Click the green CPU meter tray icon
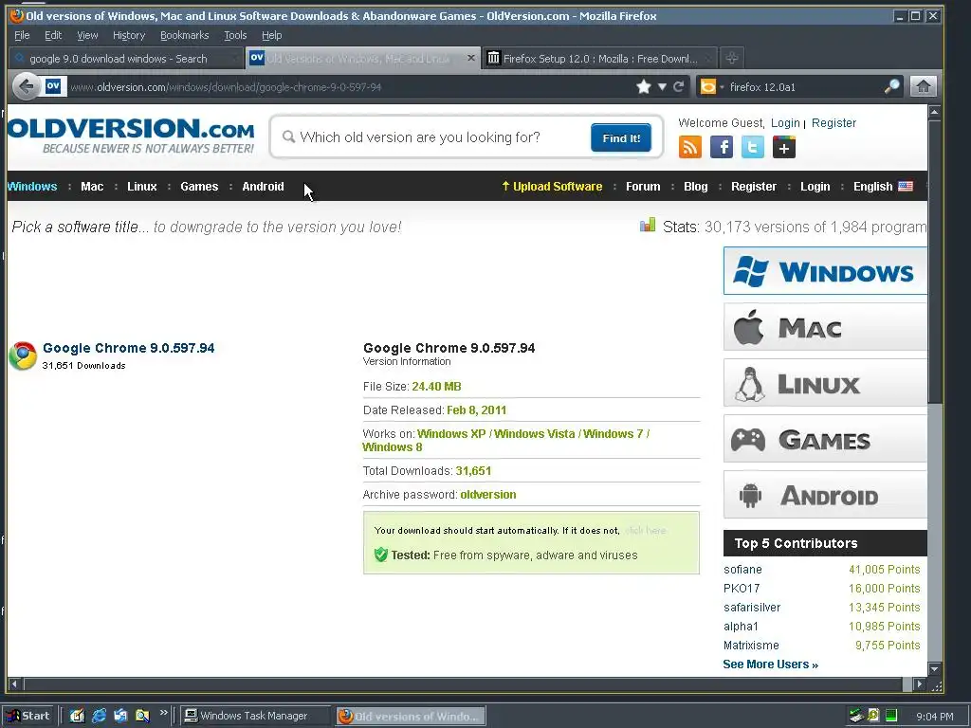The height and width of the screenshot is (728, 971). (x=891, y=716)
